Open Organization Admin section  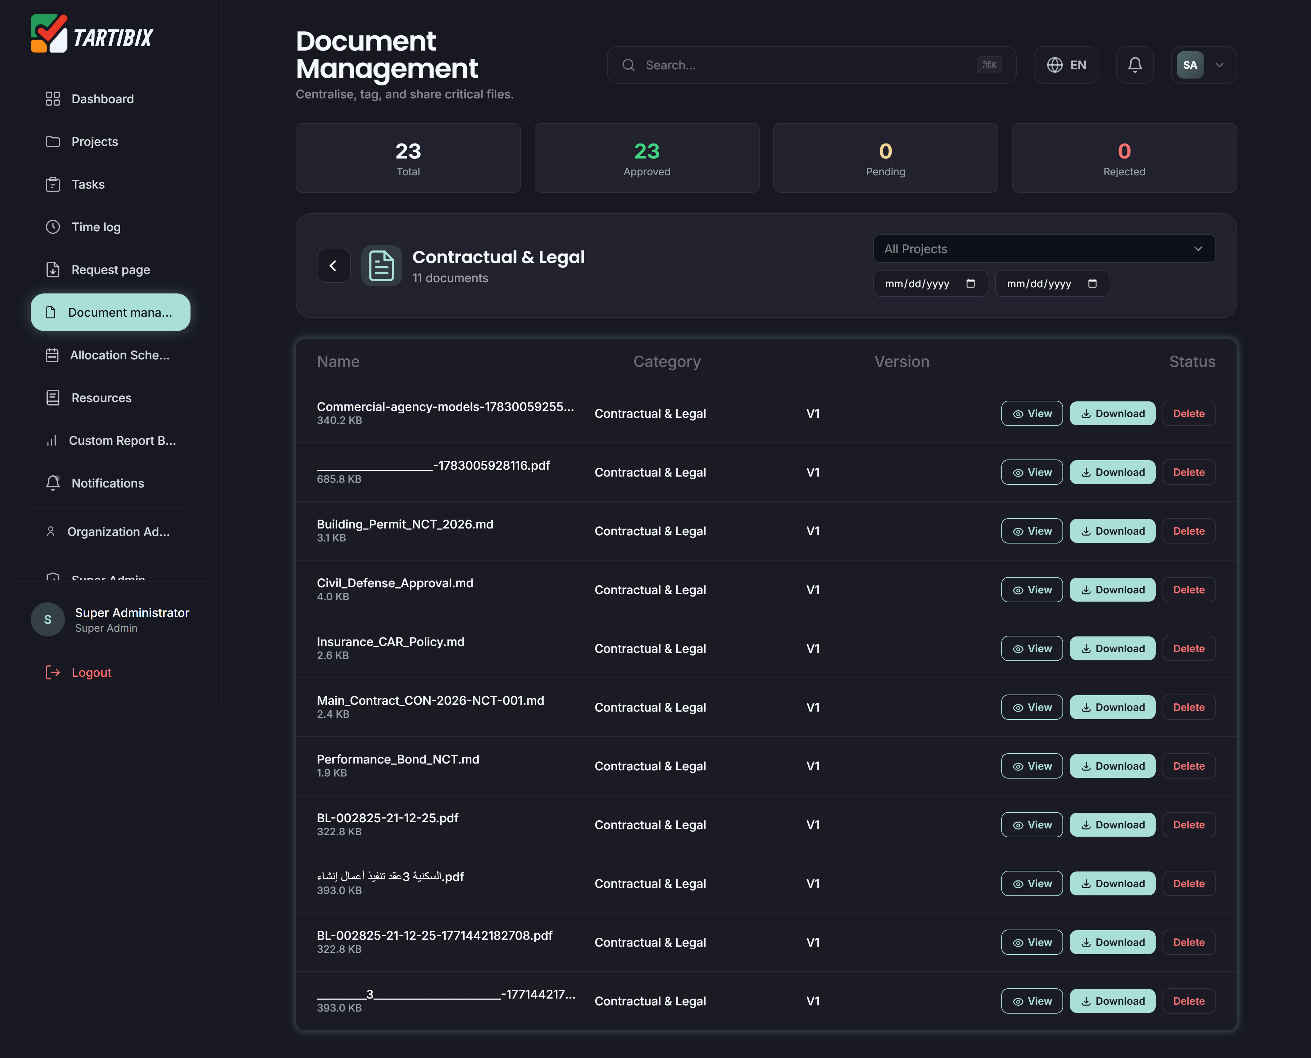point(110,532)
